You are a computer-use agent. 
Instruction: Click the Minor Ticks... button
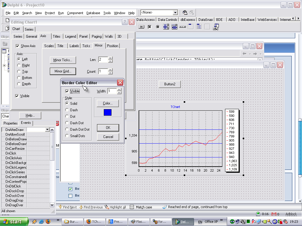pos(63,60)
